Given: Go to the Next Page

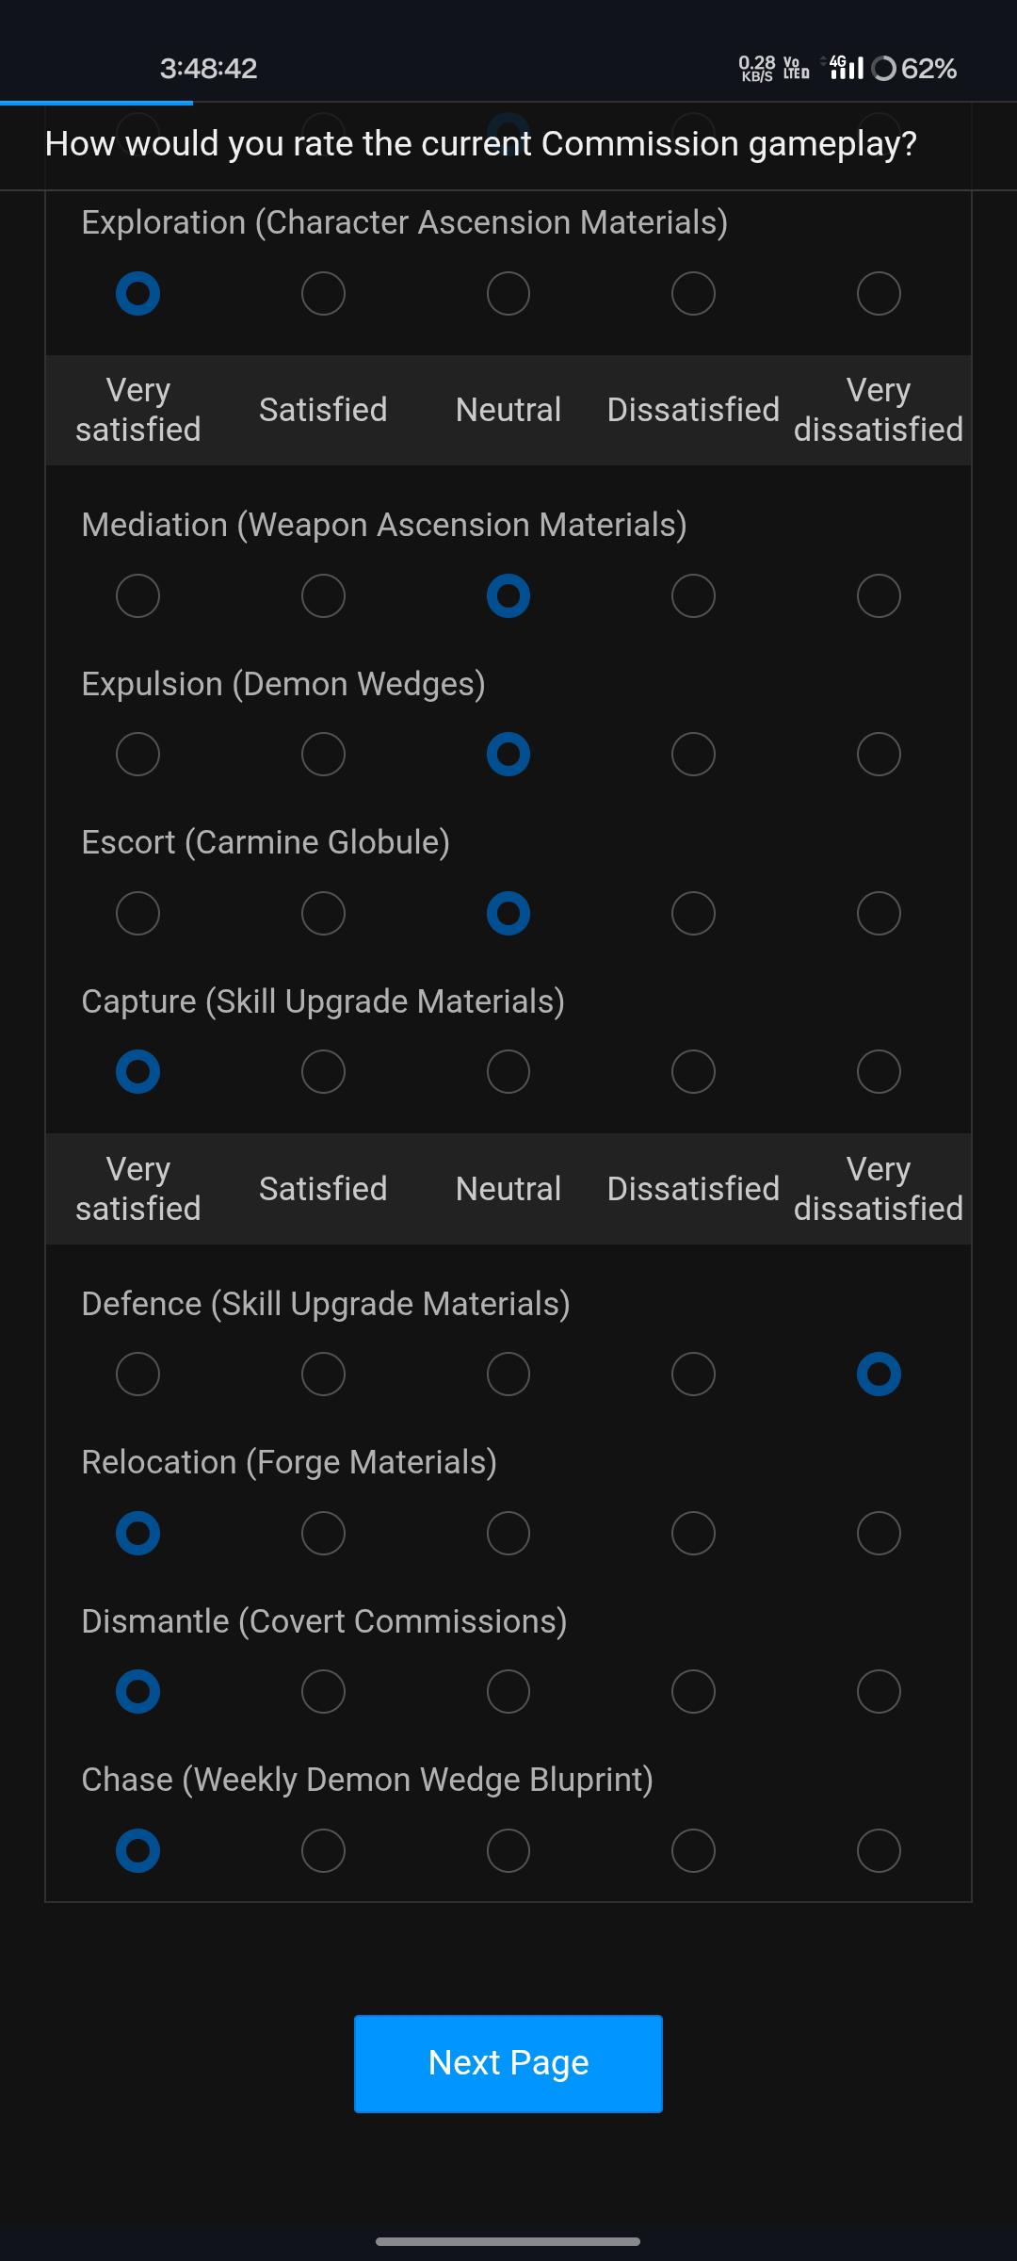Looking at the screenshot, I should pos(508,2063).
